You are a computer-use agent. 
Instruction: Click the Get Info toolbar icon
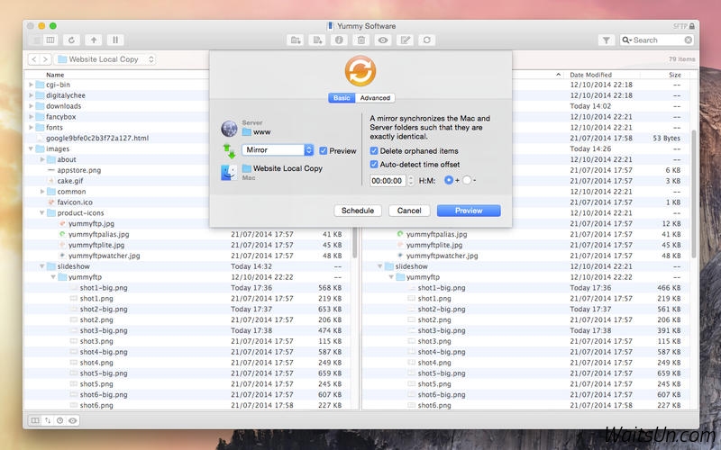click(x=340, y=40)
